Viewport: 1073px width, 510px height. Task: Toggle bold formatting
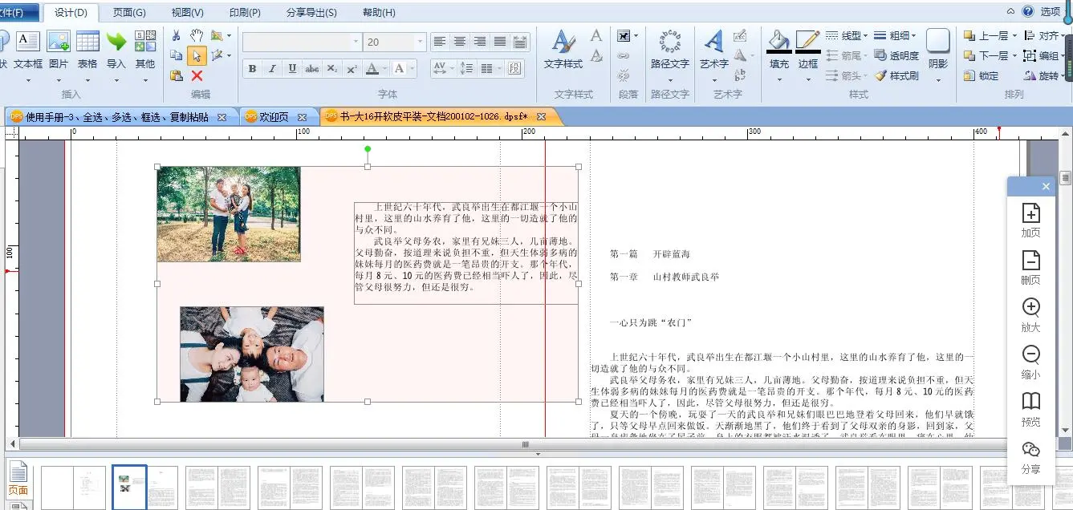click(x=252, y=69)
